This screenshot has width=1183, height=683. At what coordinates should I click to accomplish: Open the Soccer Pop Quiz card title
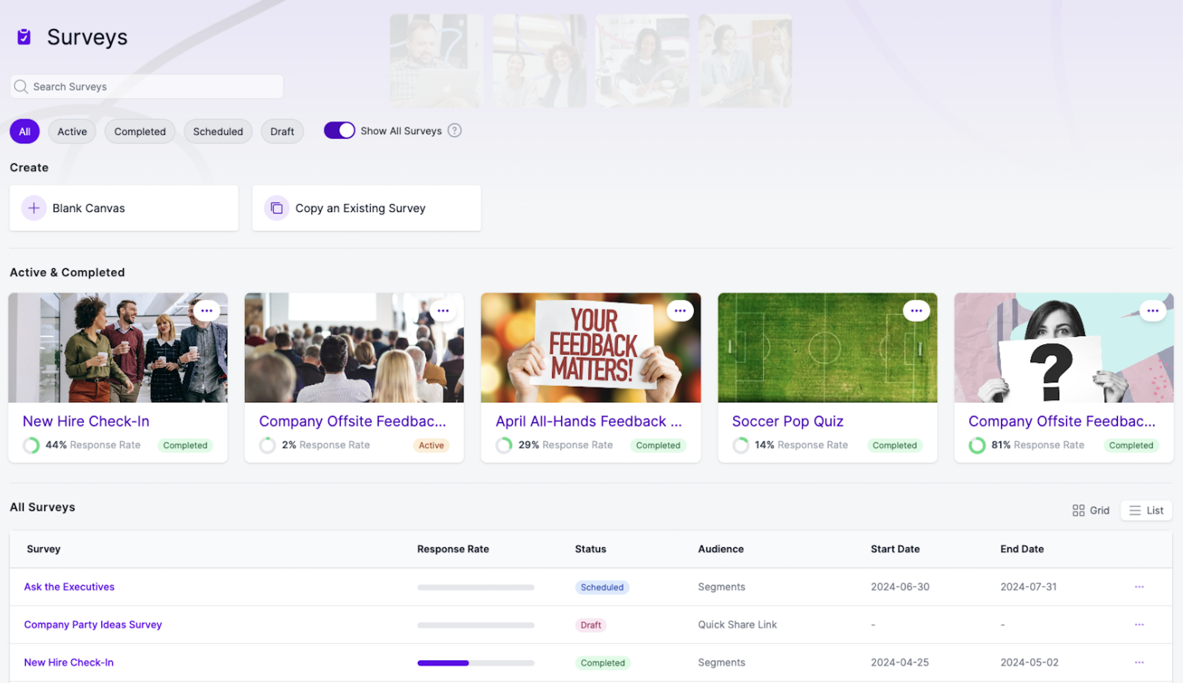click(x=788, y=422)
